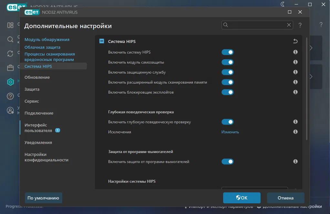The height and width of the screenshot is (214, 330).
Task: Select Модуль обнаружения in settings tree
Action: pyautogui.click(x=47, y=40)
